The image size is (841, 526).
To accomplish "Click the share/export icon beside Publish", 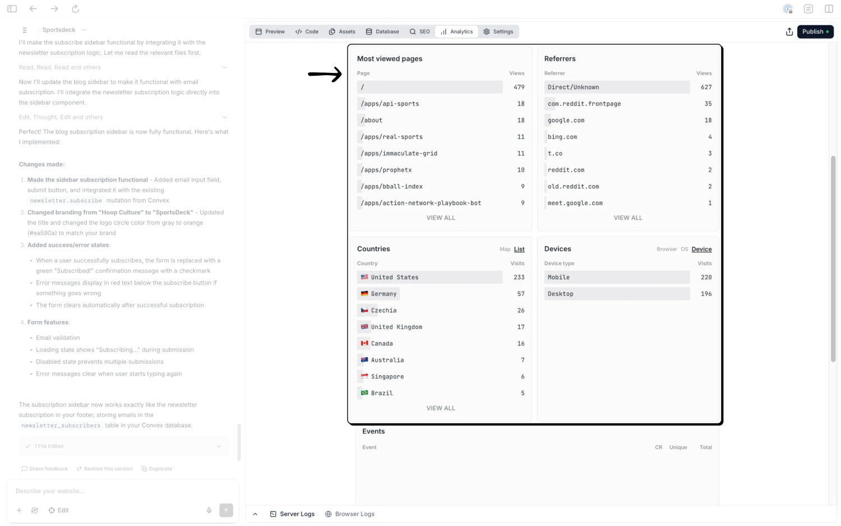I will [789, 31].
